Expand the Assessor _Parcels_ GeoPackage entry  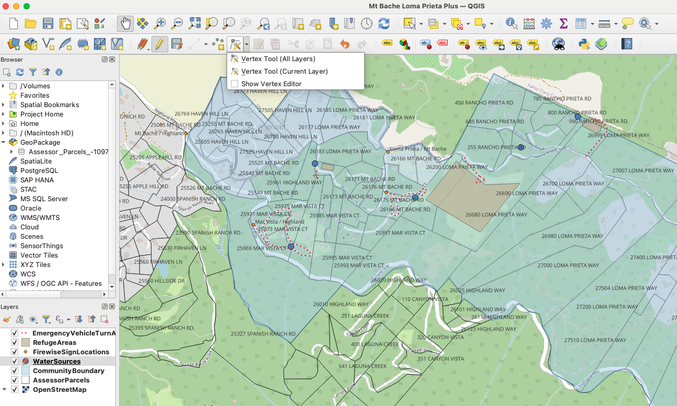11,152
